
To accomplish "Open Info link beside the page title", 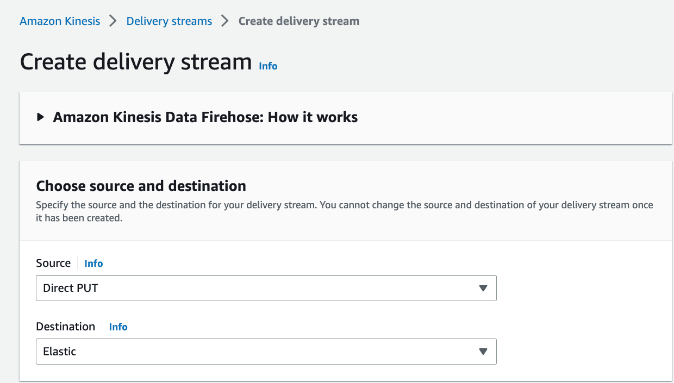I will click(x=268, y=66).
